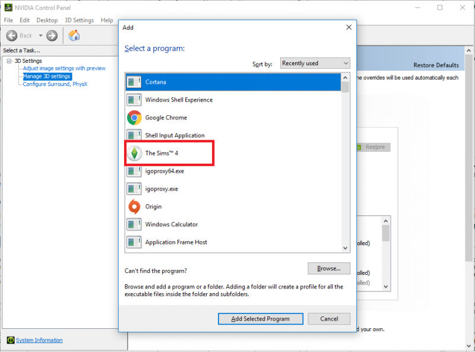Click the Back arrow button
The width and height of the screenshot is (475, 352).
coord(12,36)
